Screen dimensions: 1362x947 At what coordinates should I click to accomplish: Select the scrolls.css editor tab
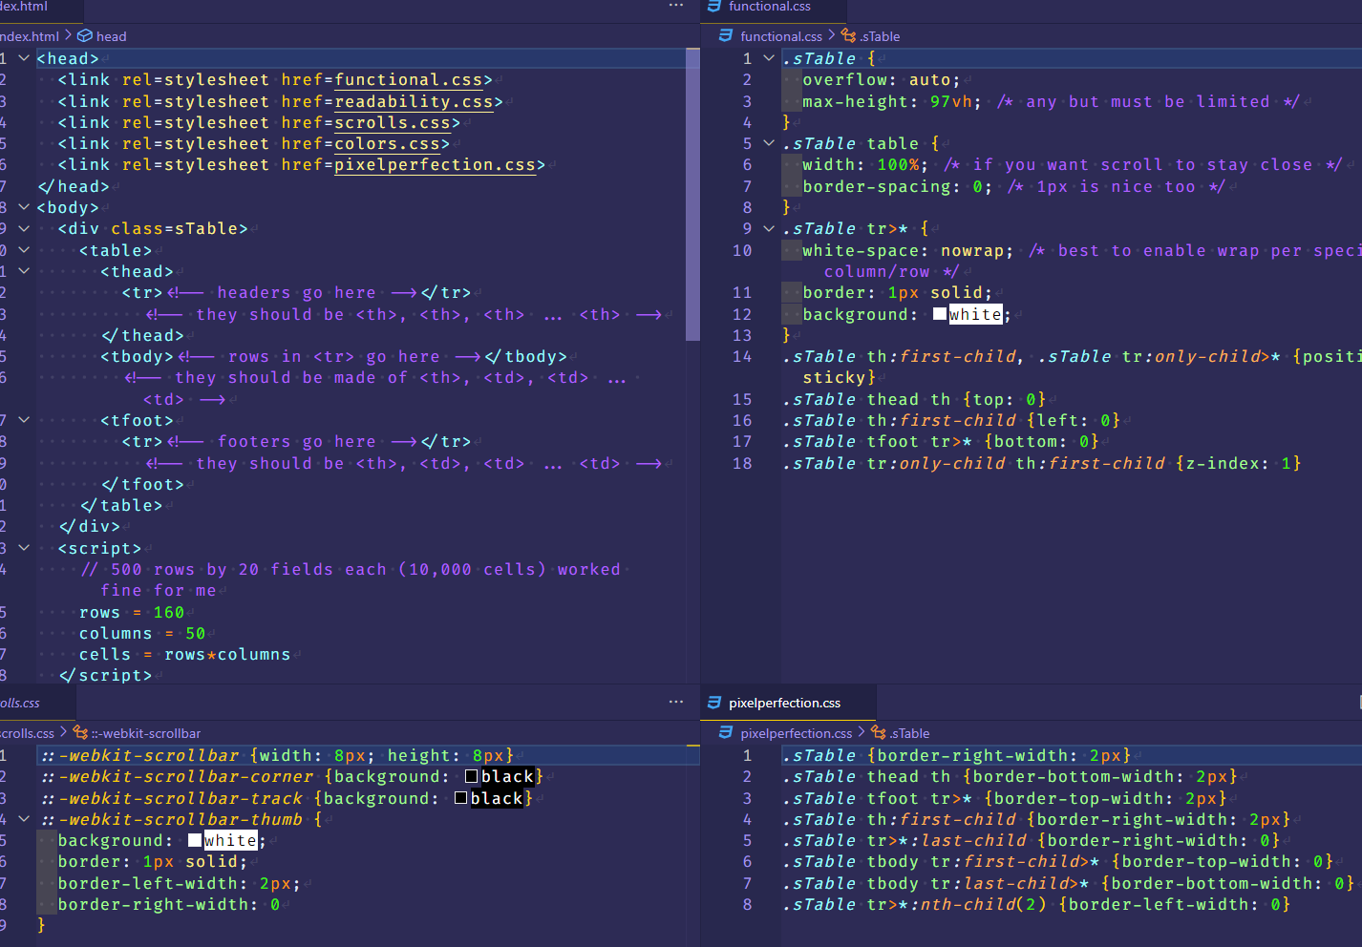click(36, 703)
